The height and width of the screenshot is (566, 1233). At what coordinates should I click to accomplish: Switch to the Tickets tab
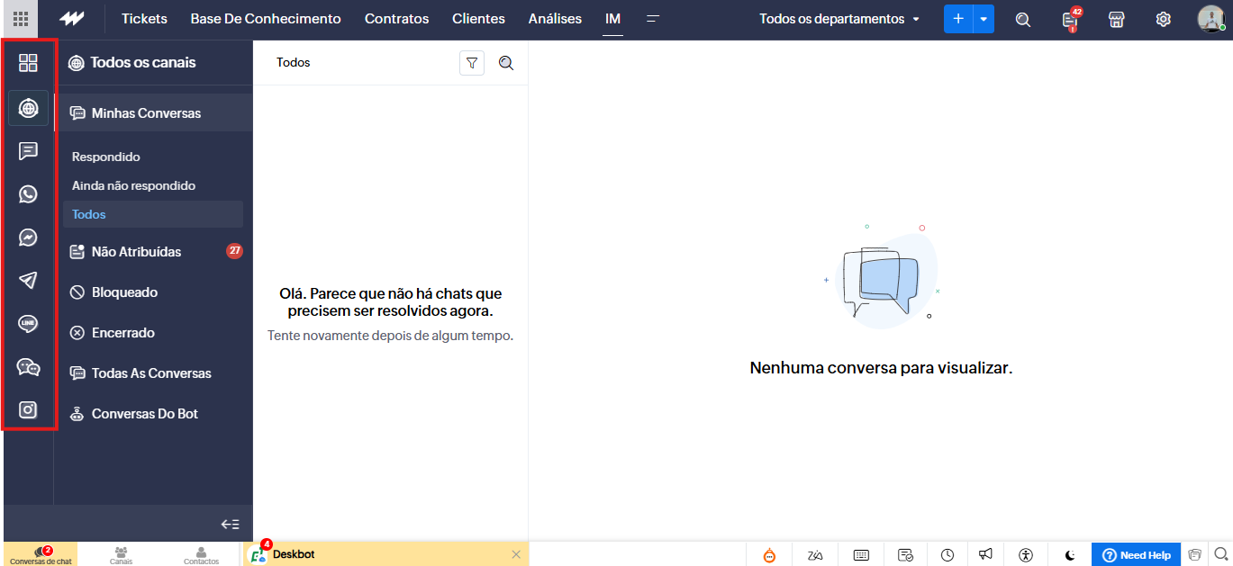[144, 19]
